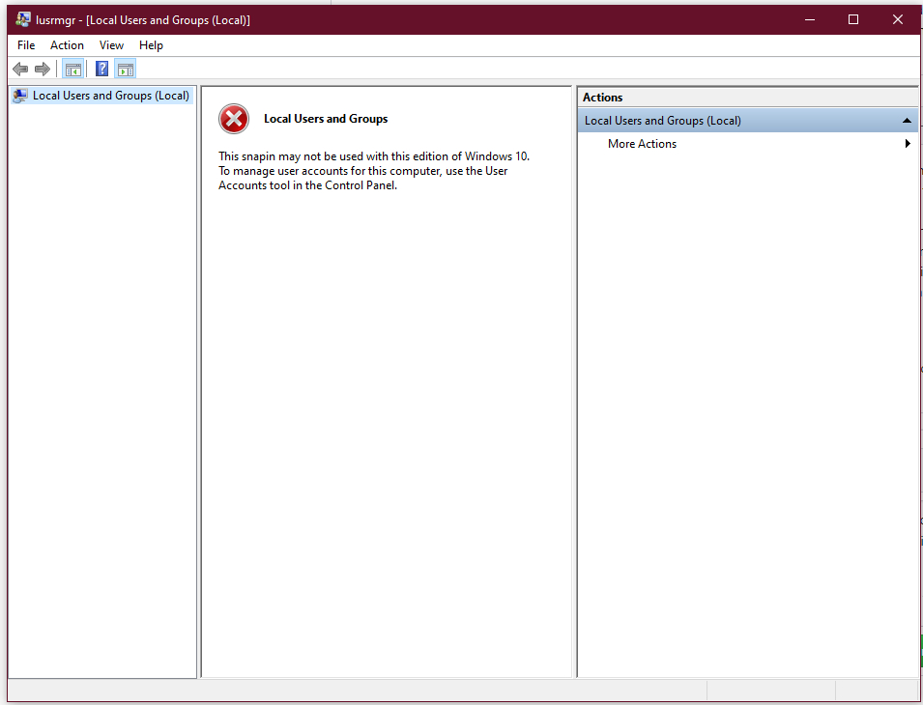Click the bold Local Users and Groups heading
The width and height of the screenshot is (923, 705).
coord(326,119)
